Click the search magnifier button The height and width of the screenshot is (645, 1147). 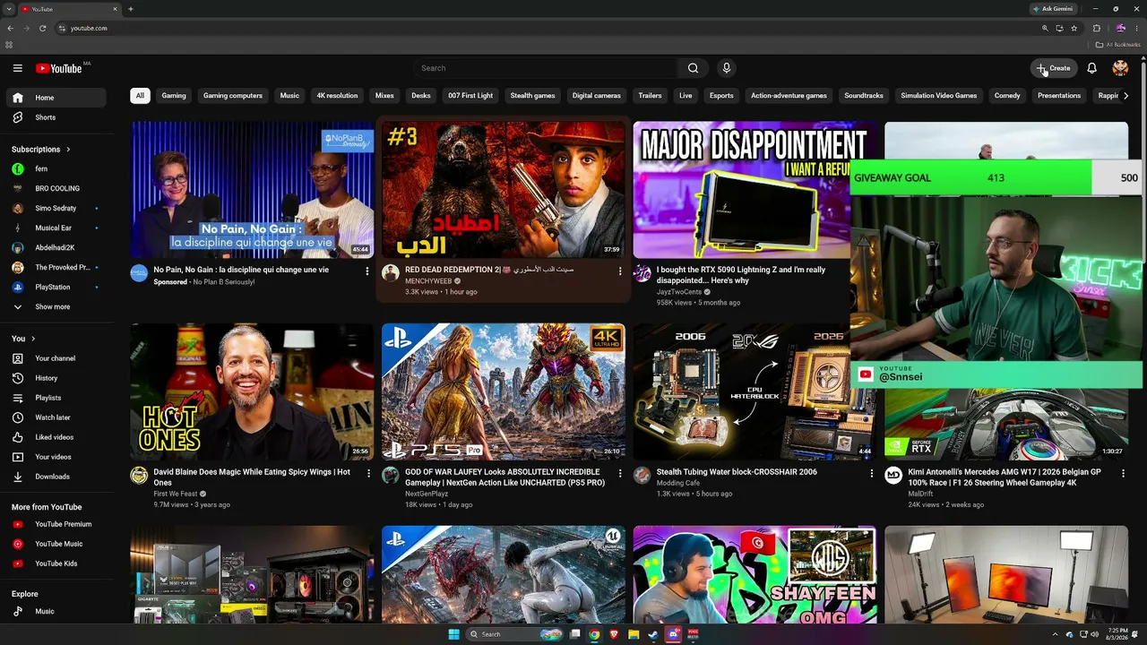[x=693, y=68]
